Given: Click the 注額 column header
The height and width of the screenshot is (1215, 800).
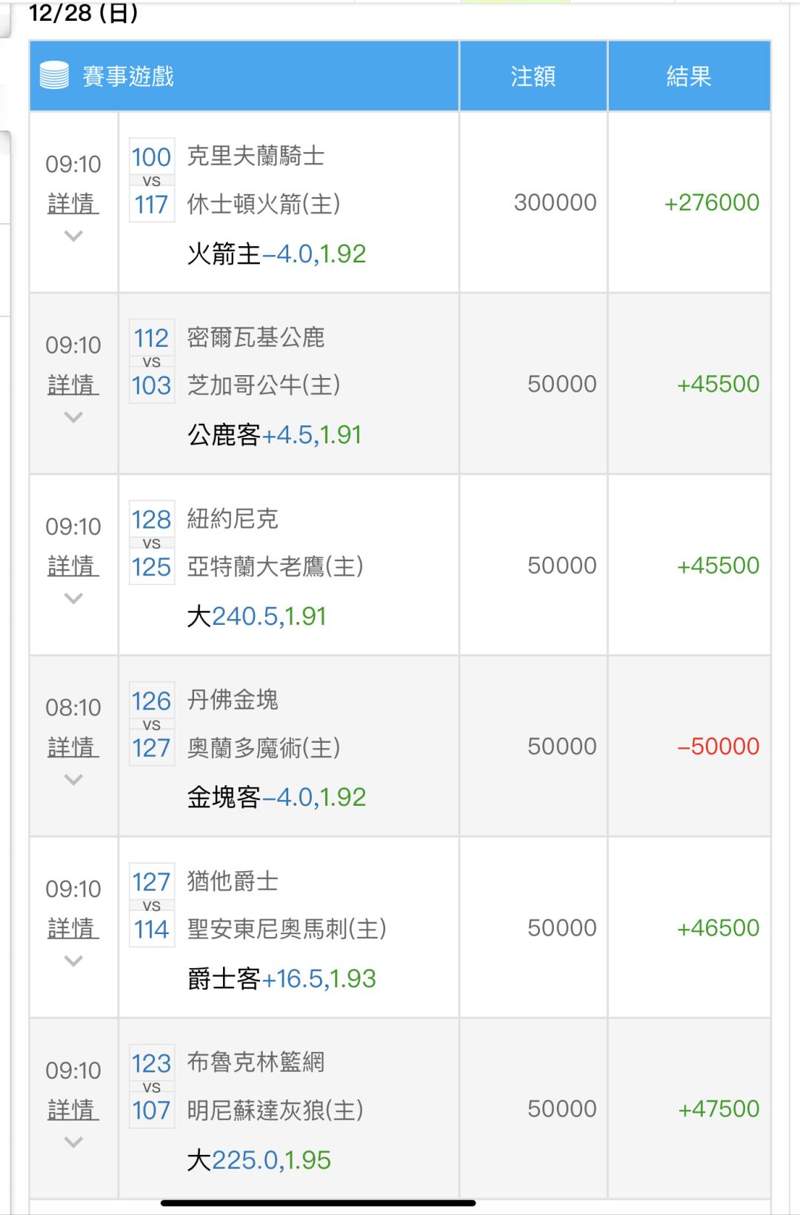Looking at the screenshot, I should 533,76.
